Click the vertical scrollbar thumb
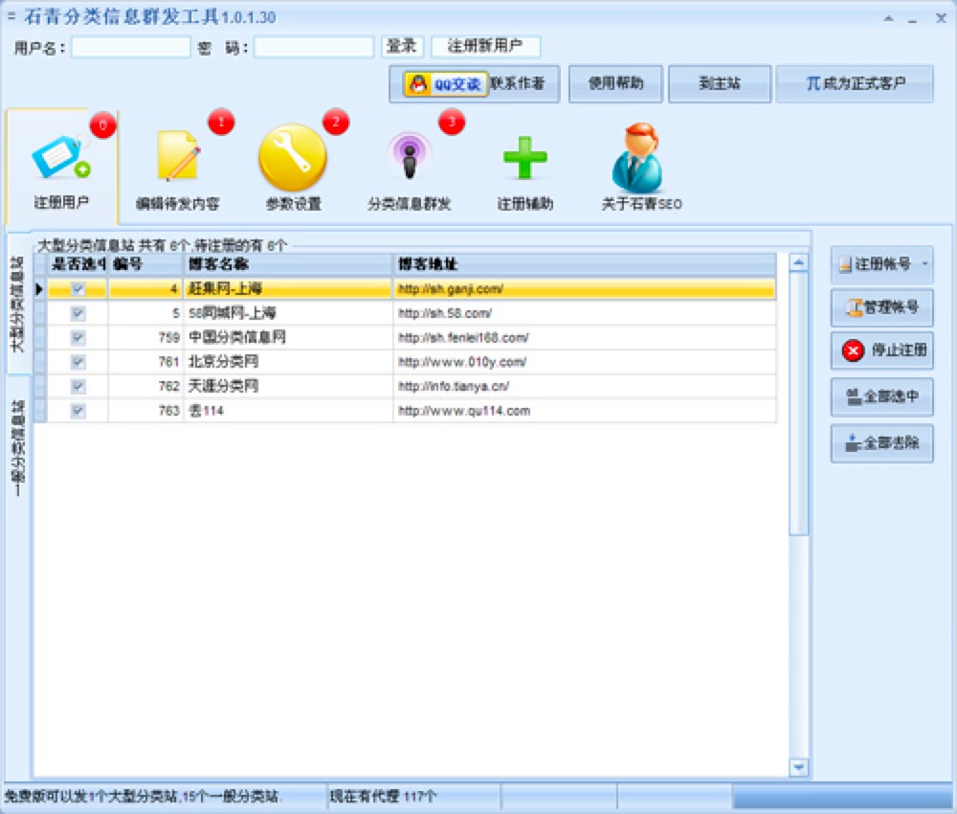This screenshot has width=957, height=814. click(x=798, y=404)
